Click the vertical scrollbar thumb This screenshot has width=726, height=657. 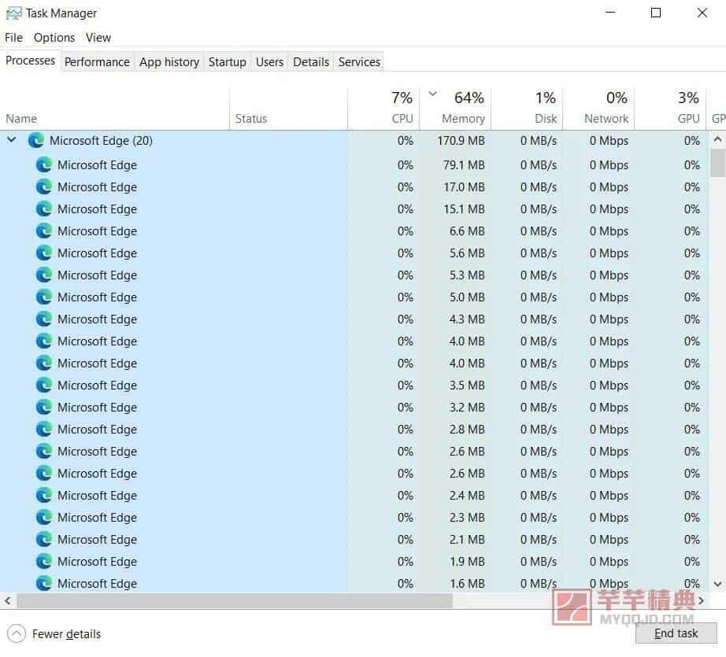[717, 163]
